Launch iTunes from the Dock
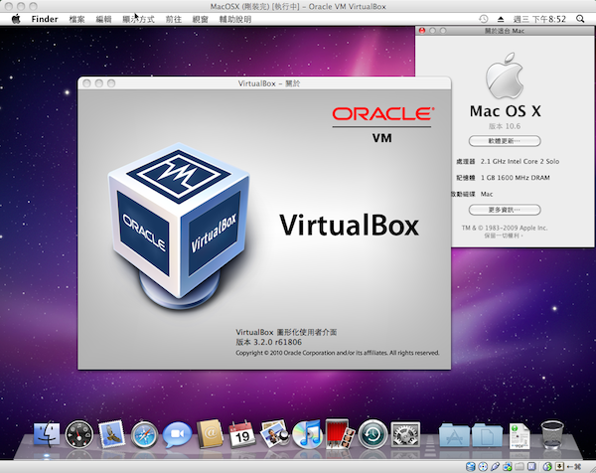Screen dimensions: 596x473 click(x=307, y=434)
